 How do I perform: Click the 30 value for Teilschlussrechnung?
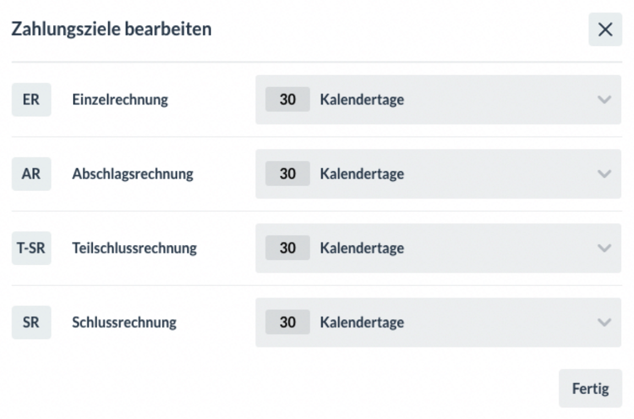click(288, 248)
